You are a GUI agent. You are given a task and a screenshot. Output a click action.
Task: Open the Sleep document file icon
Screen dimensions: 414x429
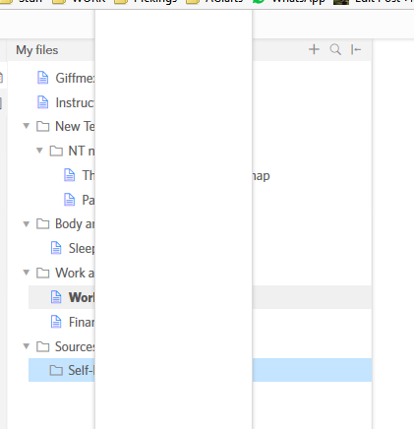[56, 248]
